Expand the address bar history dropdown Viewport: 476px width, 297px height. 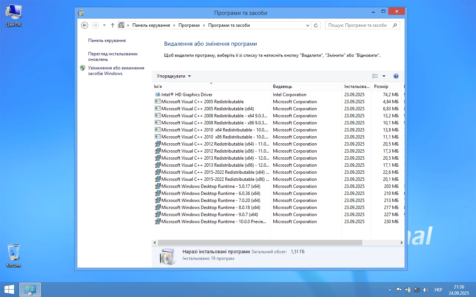[x=308, y=25]
